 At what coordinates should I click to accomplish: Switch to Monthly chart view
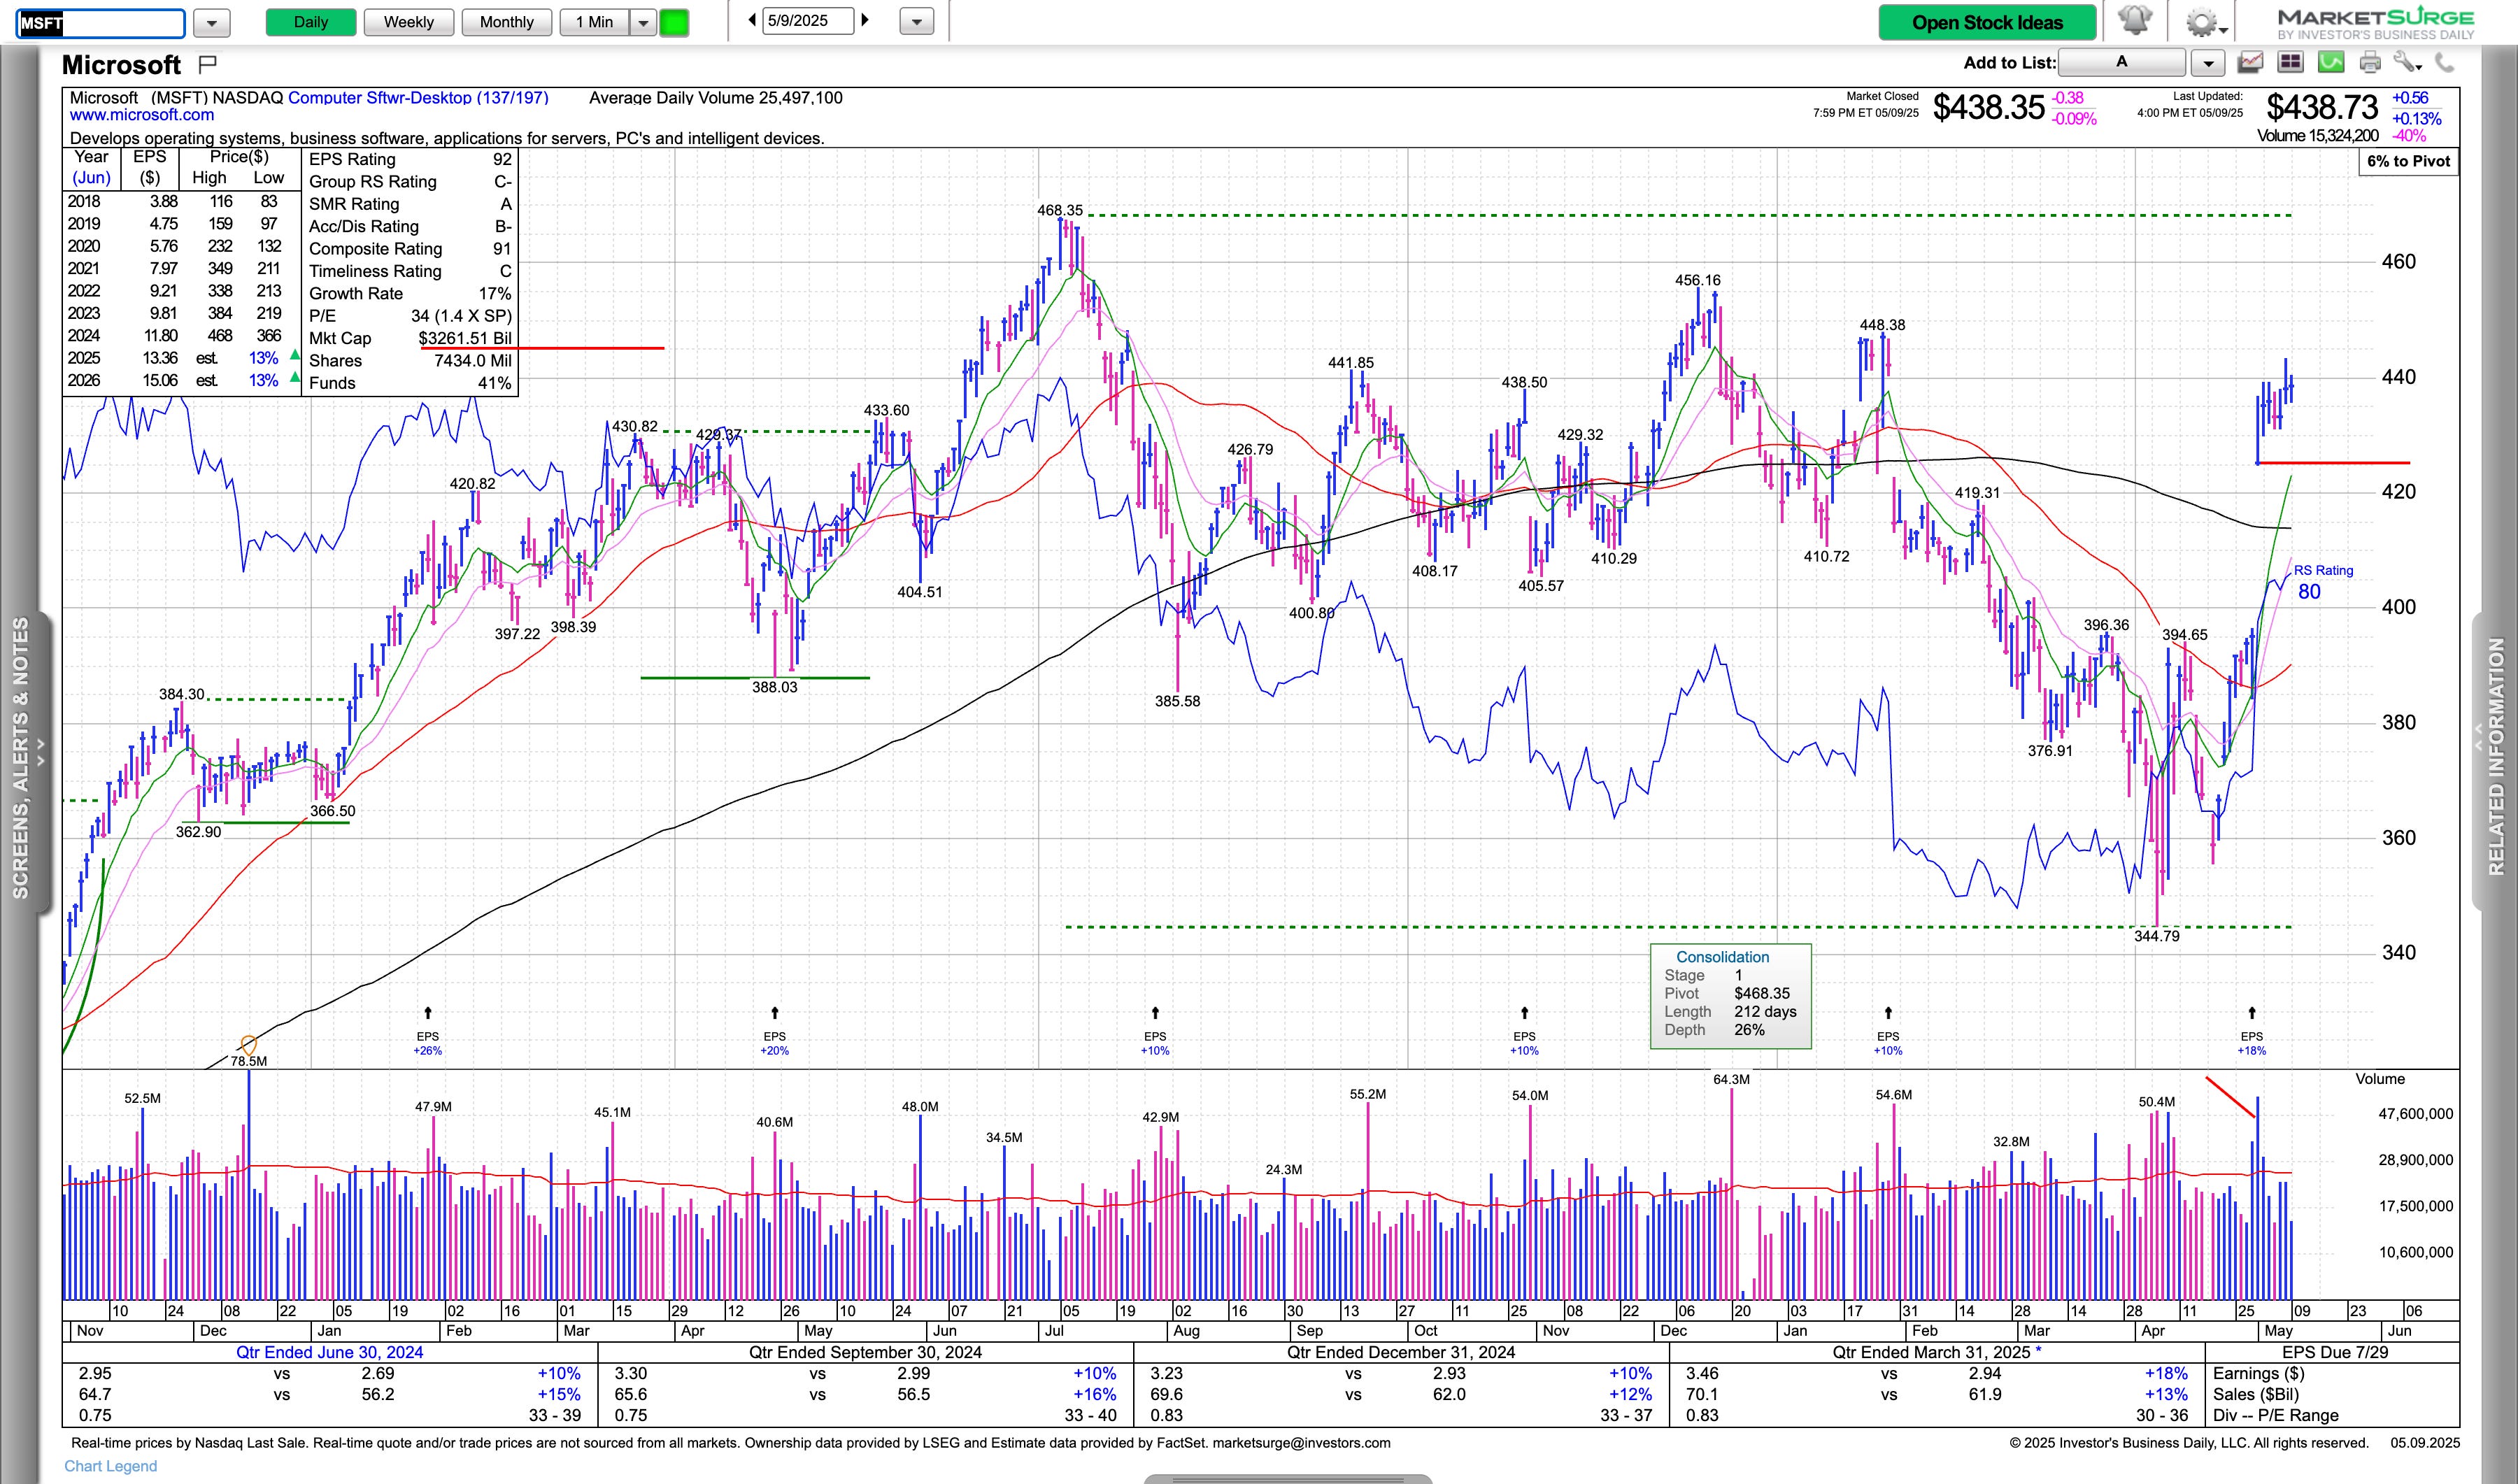(506, 22)
